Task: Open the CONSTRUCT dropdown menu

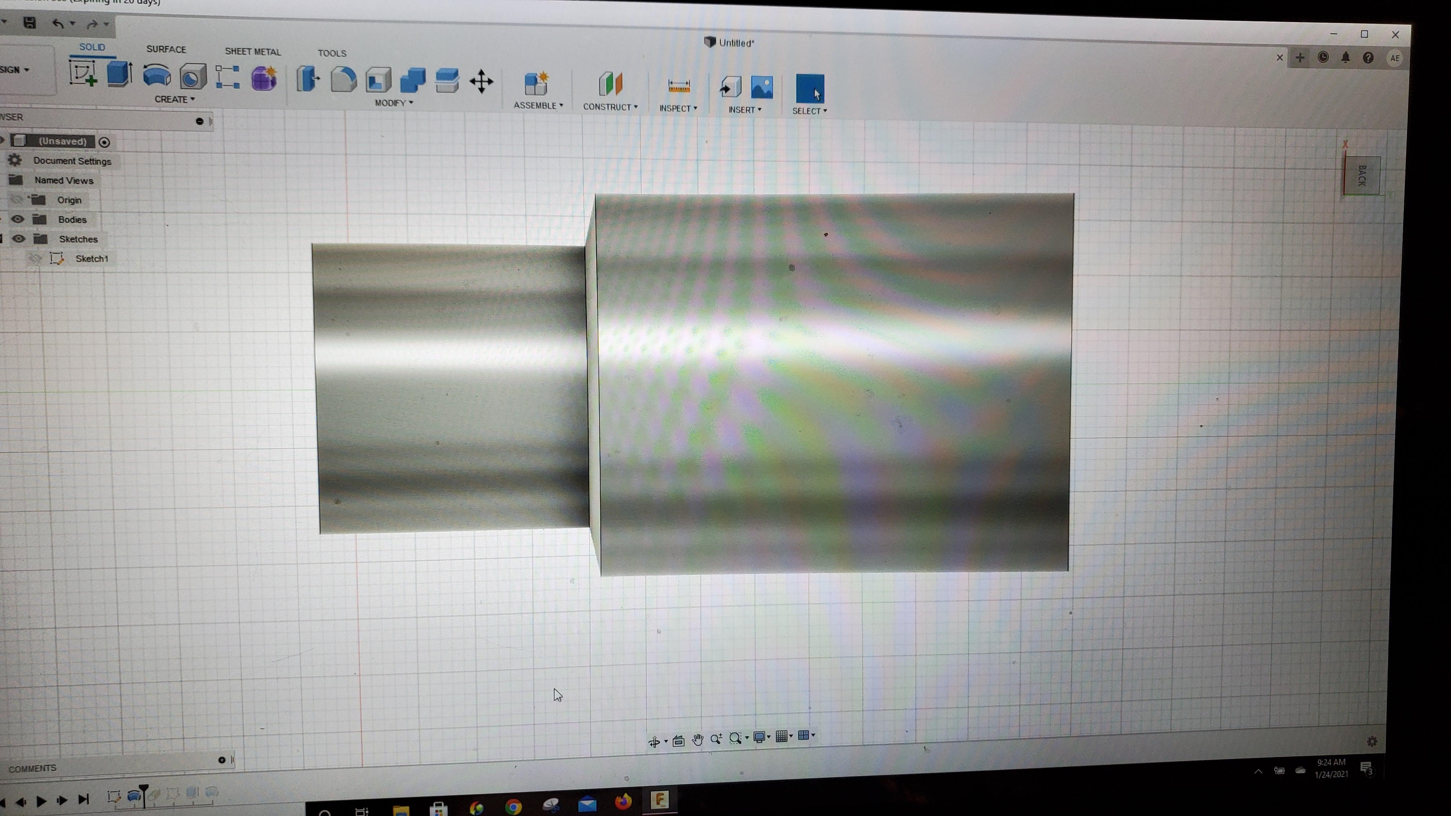Action: (610, 107)
